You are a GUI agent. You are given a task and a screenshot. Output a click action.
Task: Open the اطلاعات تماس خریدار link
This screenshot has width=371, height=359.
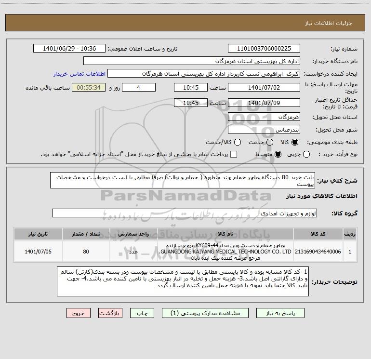click(79, 74)
